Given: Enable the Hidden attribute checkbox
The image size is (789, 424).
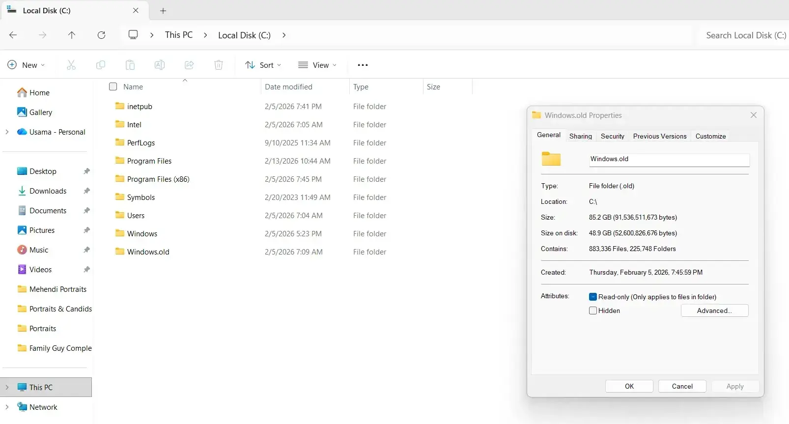Looking at the screenshot, I should [x=593, y=311].
